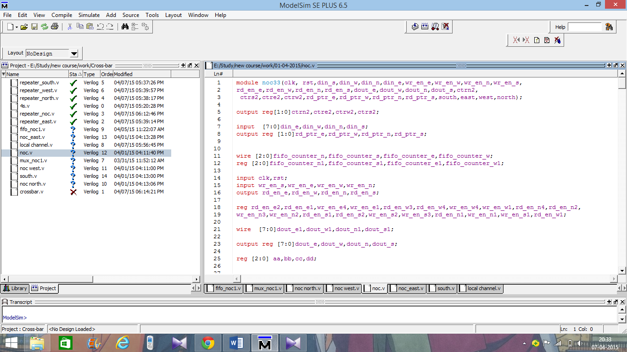The height and width of the screenshot is (352, 627).
Task: Switch to the mux_noc1.v editor tab
Action: [264, 288]
